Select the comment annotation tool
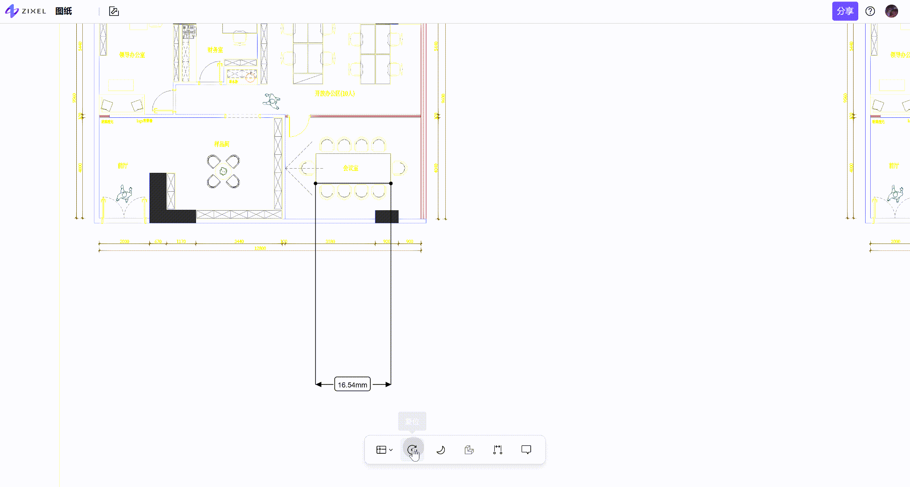Screen dimensions: 910x487 click(526, 450)
